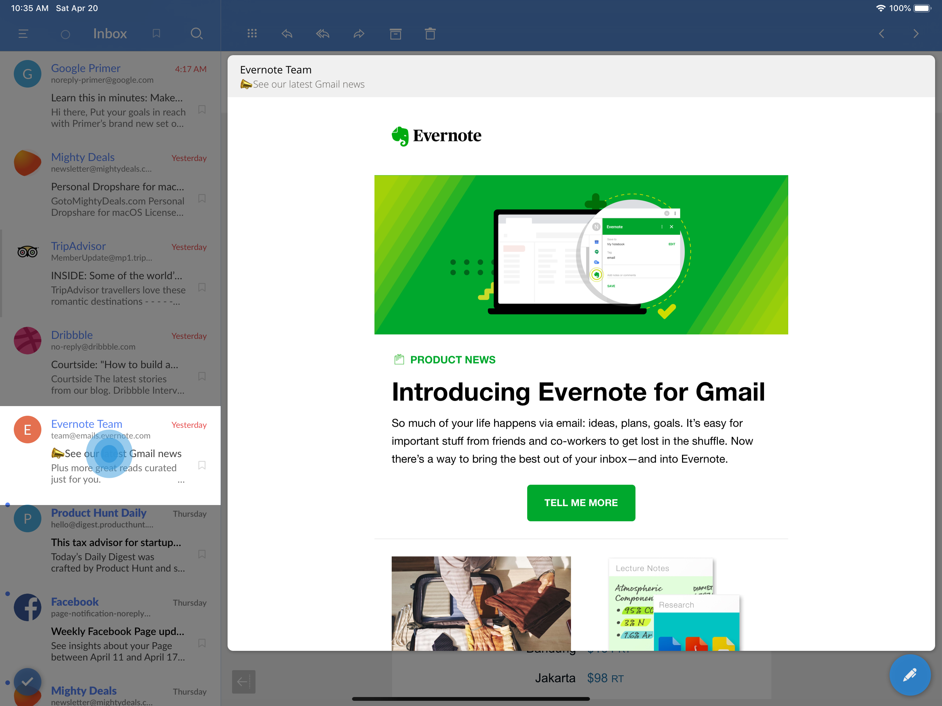Toggle bookmark filter in inbox header
Screen dimensions: 942x706
pyautogui.click(x=156, y=34)
